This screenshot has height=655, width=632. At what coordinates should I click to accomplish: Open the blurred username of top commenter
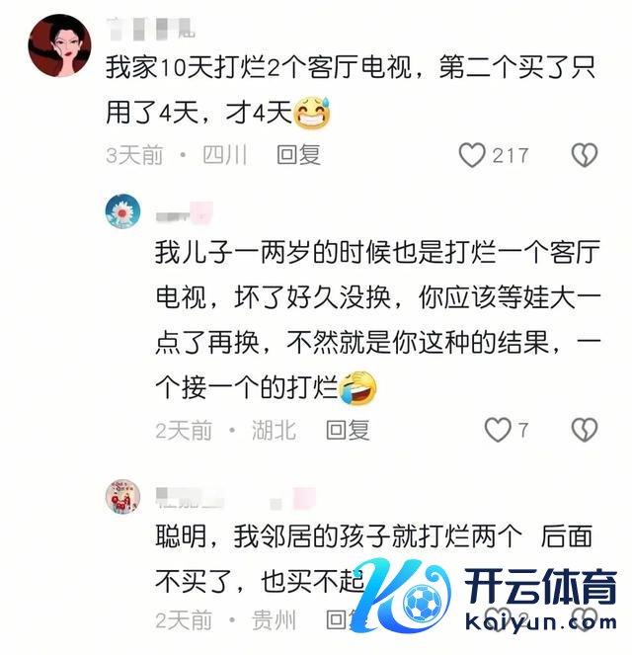point(151,29)
